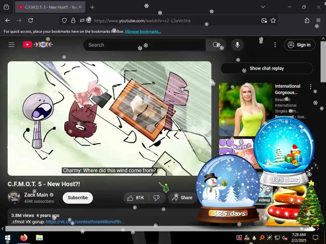Open the Windows notification center
The height and width of the screenshot is (244, 326).
[315, 238]
